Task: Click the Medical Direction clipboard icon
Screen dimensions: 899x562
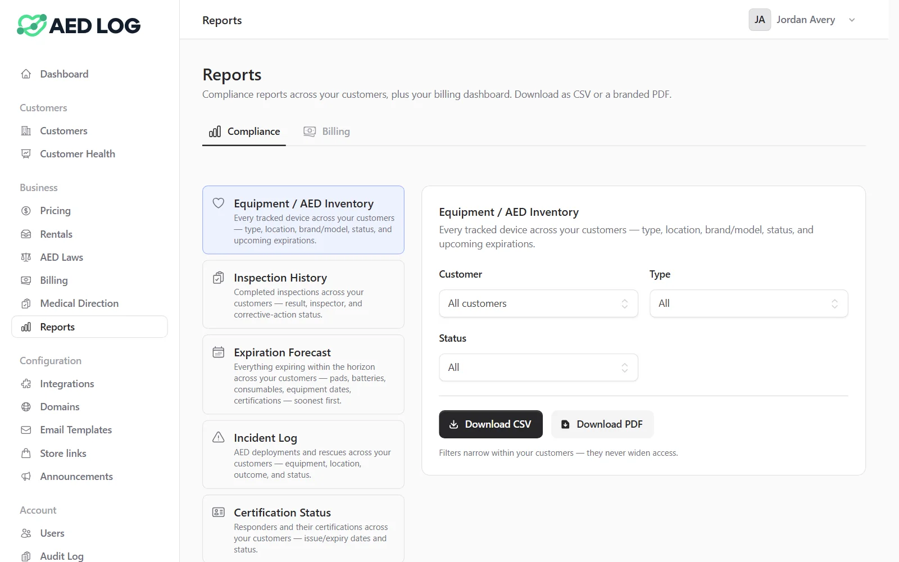Action: [x=26, y=303]
